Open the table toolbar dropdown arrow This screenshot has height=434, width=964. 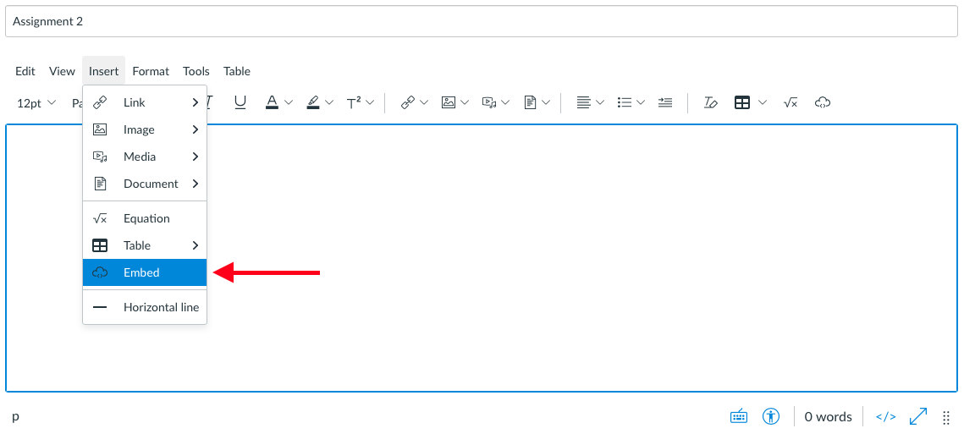763,102
